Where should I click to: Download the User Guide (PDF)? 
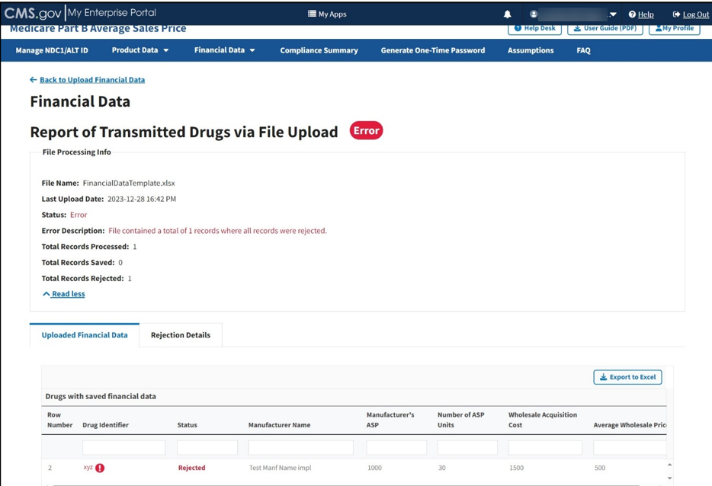point(605,28)
